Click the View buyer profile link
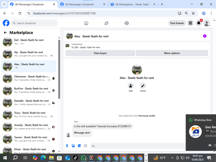The height and width of the screenshot is (162, 216). 146,116
